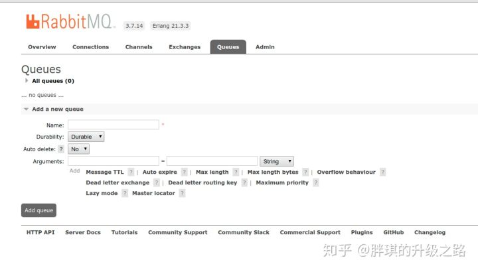Viewport: 478px width, 270px height.
Task: Open help icon next to Maximum priority
Action: tap(315, 182)
